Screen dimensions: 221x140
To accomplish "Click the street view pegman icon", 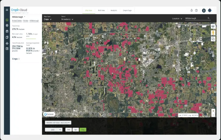I will (x=213, y=33).
